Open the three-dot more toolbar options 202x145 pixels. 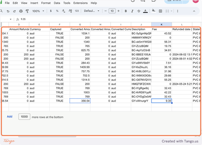(x=177, y=11)
